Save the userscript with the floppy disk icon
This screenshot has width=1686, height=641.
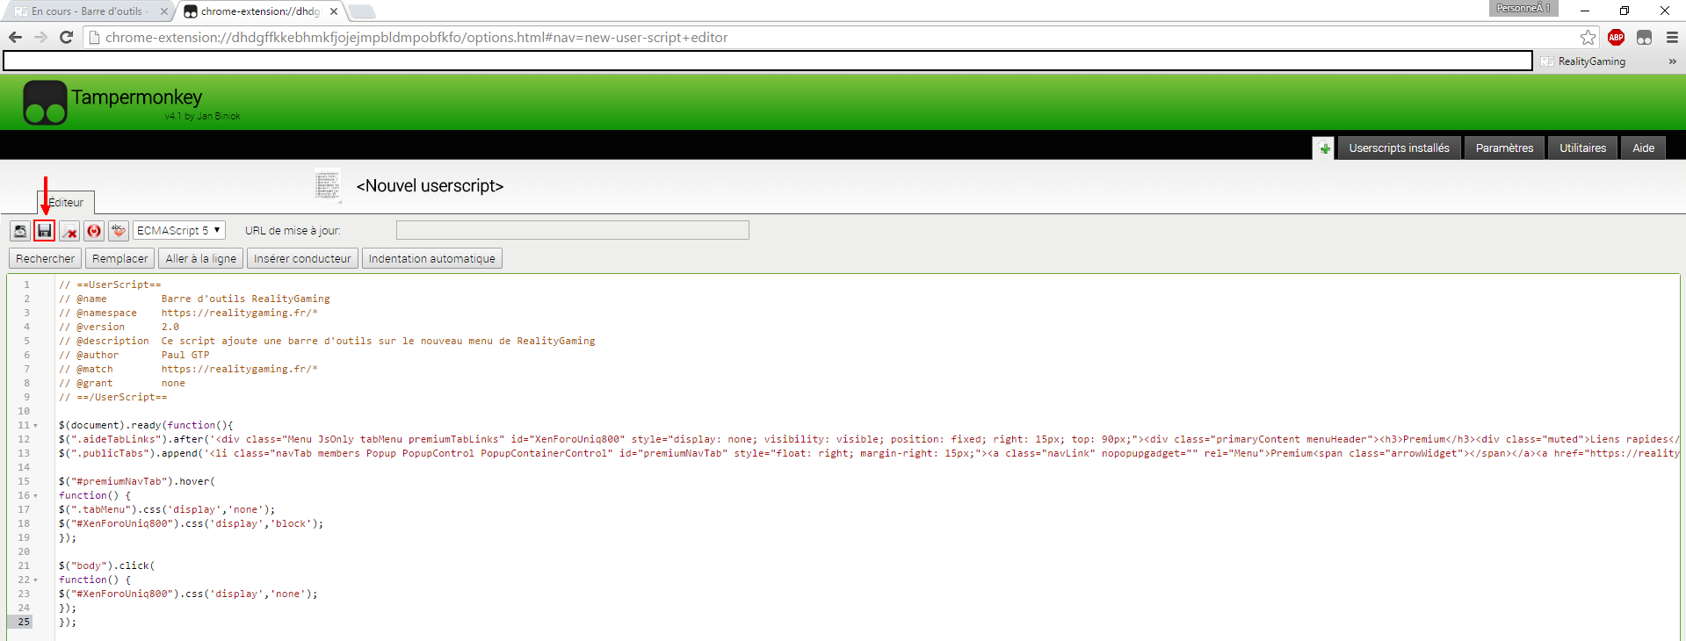(44, 231)
